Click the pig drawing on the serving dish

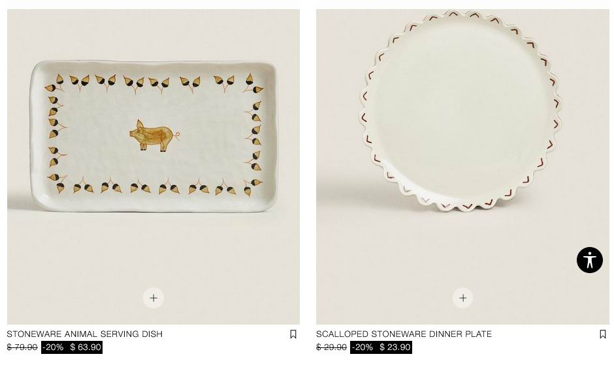coord(155,135)
